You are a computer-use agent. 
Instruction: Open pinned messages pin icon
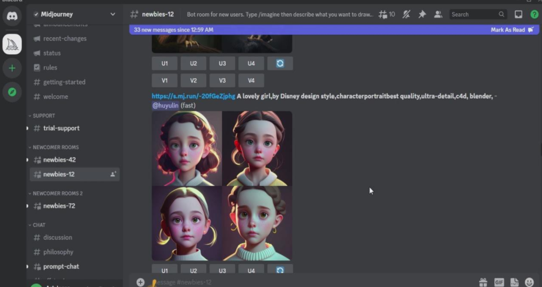422,14
